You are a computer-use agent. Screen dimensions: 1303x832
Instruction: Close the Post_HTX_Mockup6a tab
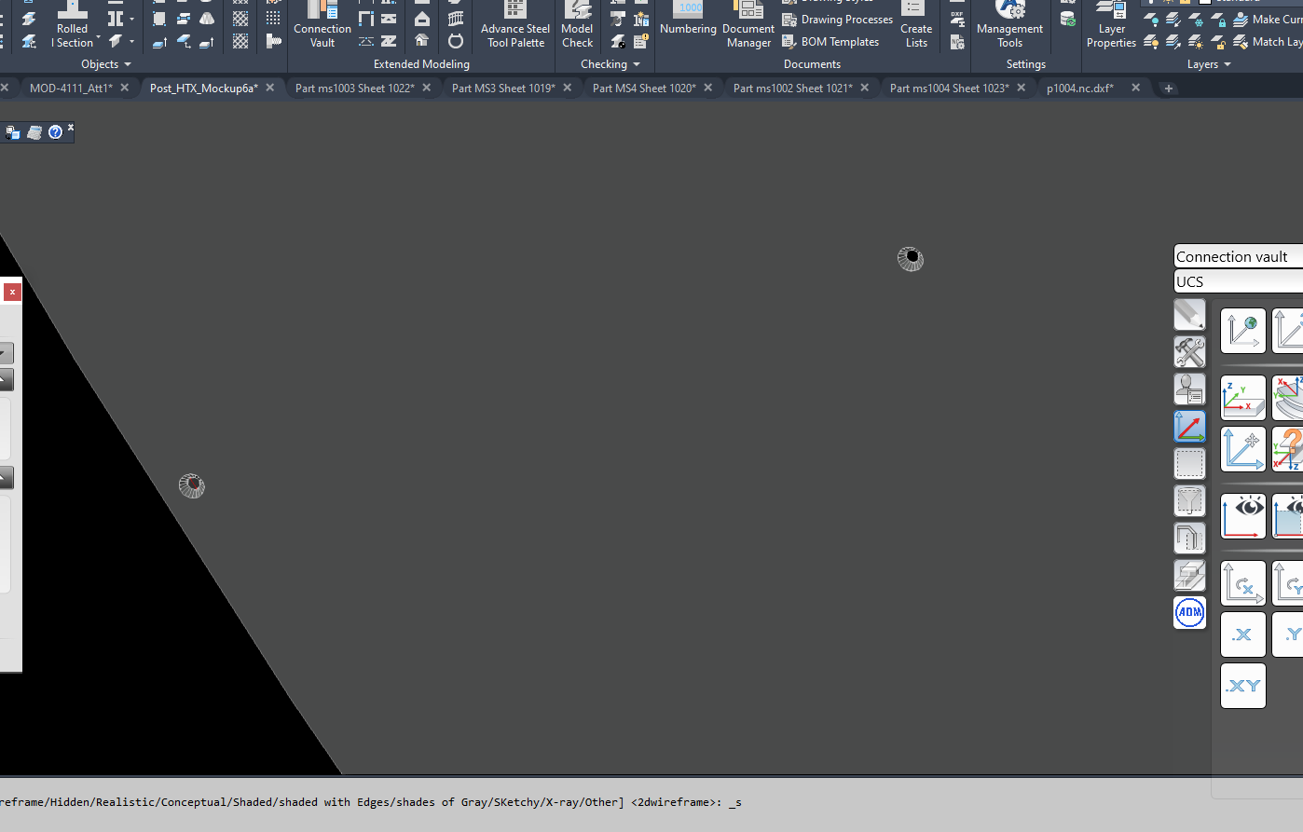pyautogui.click(x=270, y=88)
